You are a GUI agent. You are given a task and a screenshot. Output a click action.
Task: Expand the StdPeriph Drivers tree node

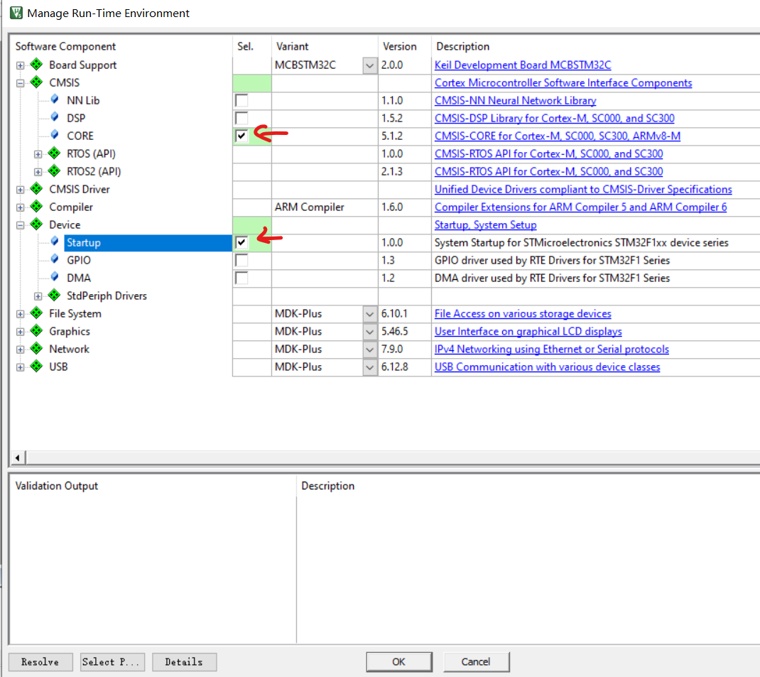tap(38, 296)
